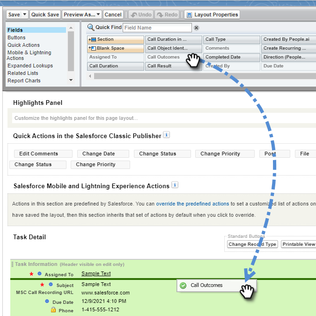Click the palette list scroll-down arrow
The image size is (316, 316).
[71, 80]
